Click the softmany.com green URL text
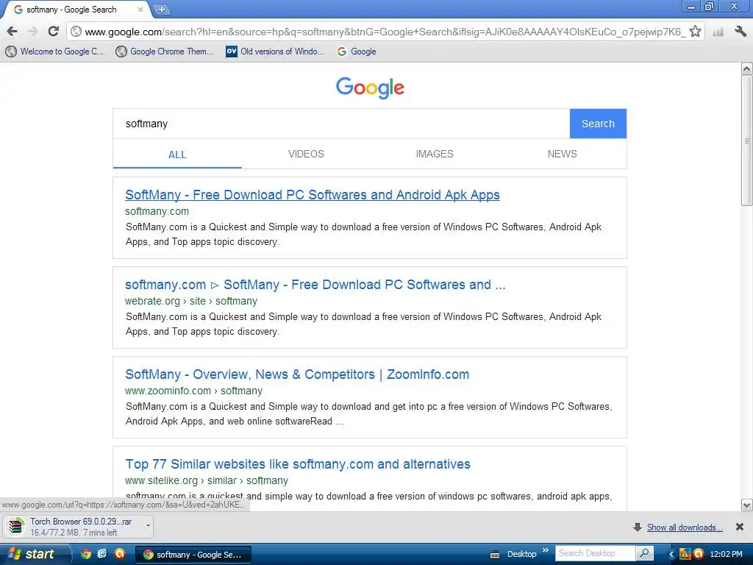 (x=157, y=211)
